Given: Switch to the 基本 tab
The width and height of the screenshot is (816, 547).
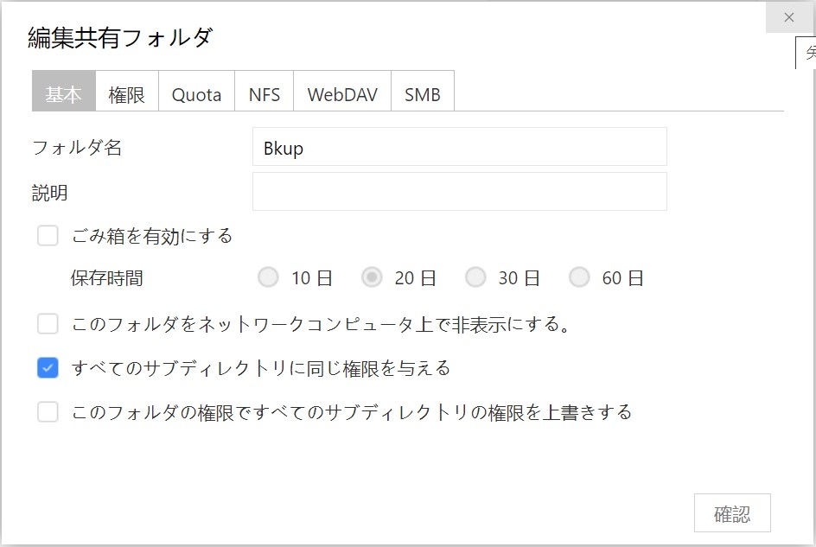Looking at the screenshot, I should point(63,94).
